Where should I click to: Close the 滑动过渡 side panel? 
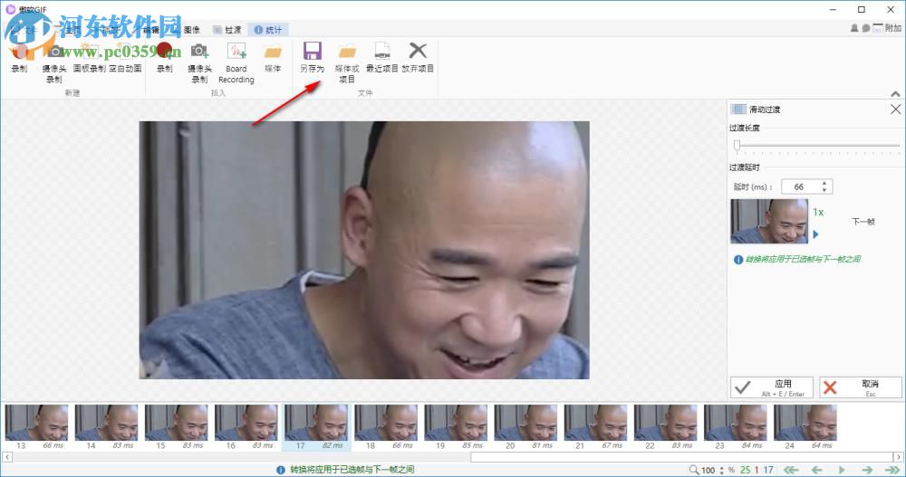pos(895,110)
